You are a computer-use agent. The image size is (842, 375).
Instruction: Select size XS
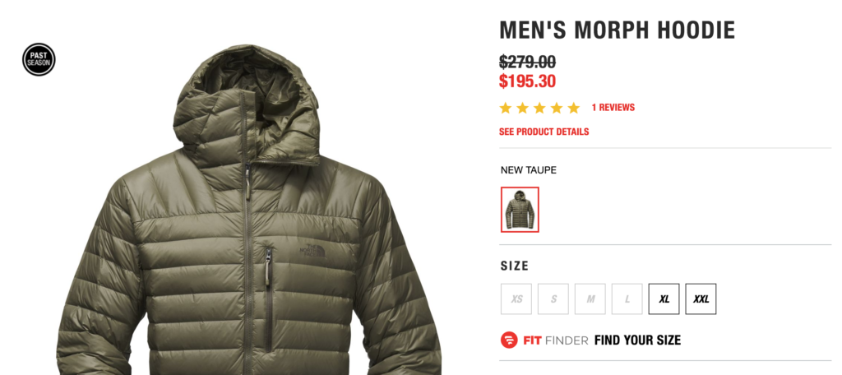pos(516,299)
